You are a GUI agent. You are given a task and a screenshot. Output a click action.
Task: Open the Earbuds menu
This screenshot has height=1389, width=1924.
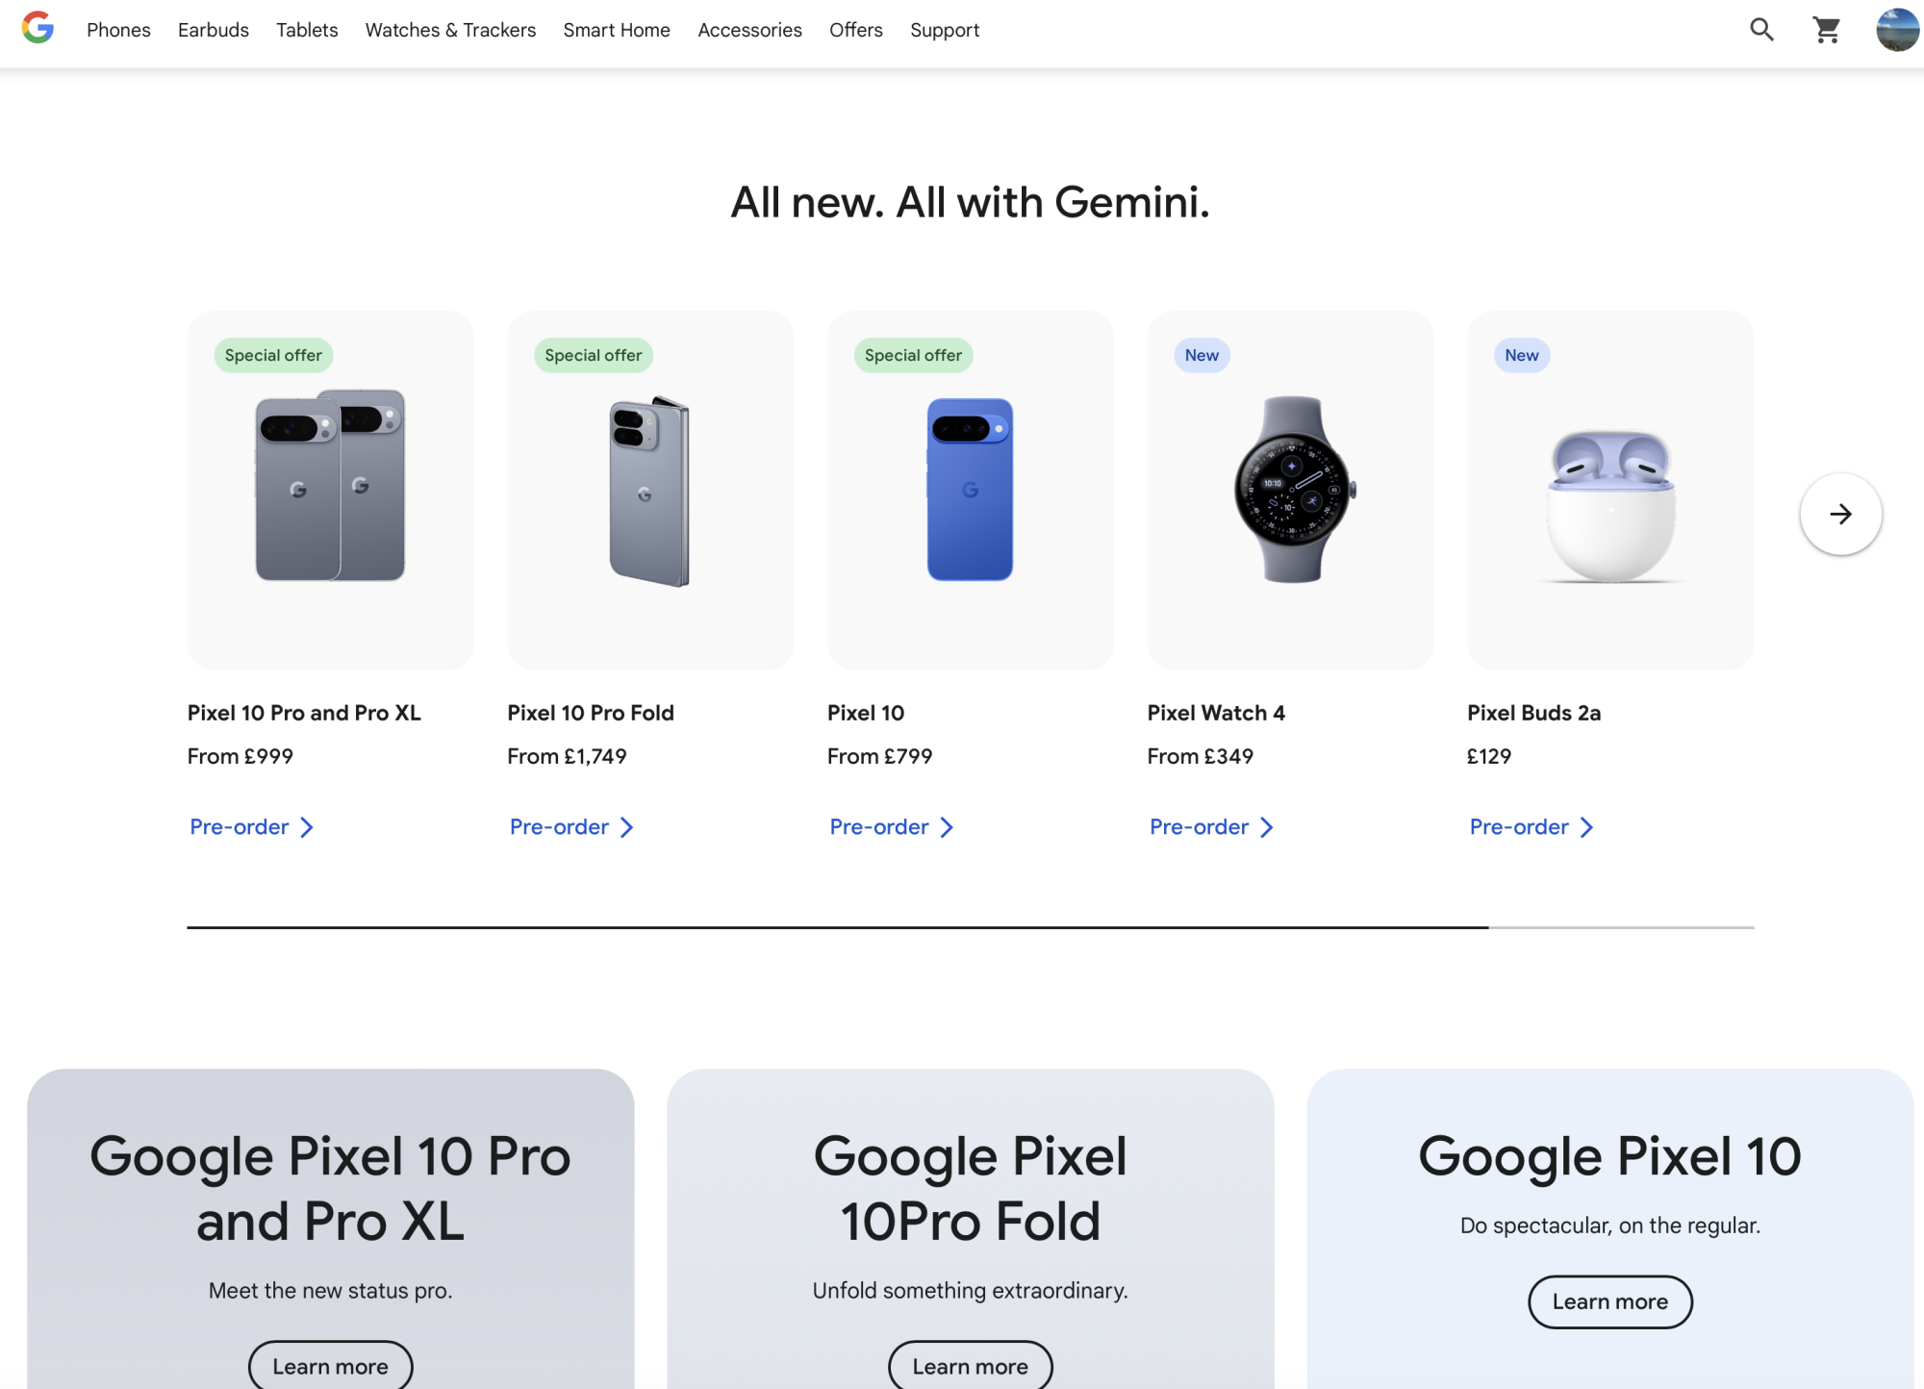point(214,30)
